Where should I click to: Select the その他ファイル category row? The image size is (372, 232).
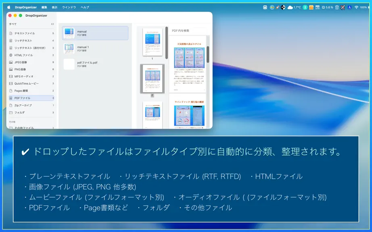tap(31, 128)
